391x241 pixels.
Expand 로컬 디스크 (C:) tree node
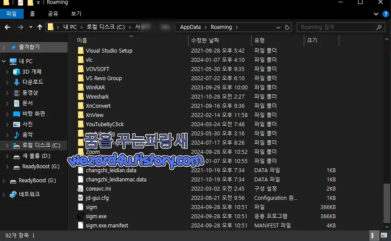click(x=7, y=145)
